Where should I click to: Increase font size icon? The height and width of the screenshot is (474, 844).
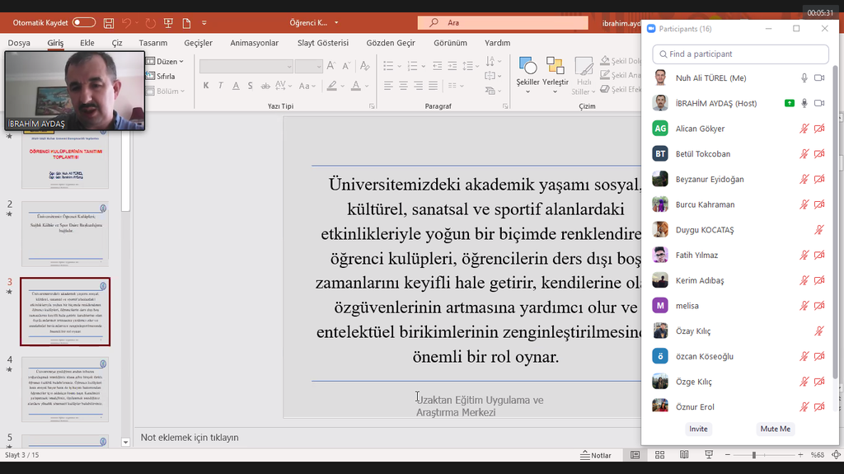point(331,66)
